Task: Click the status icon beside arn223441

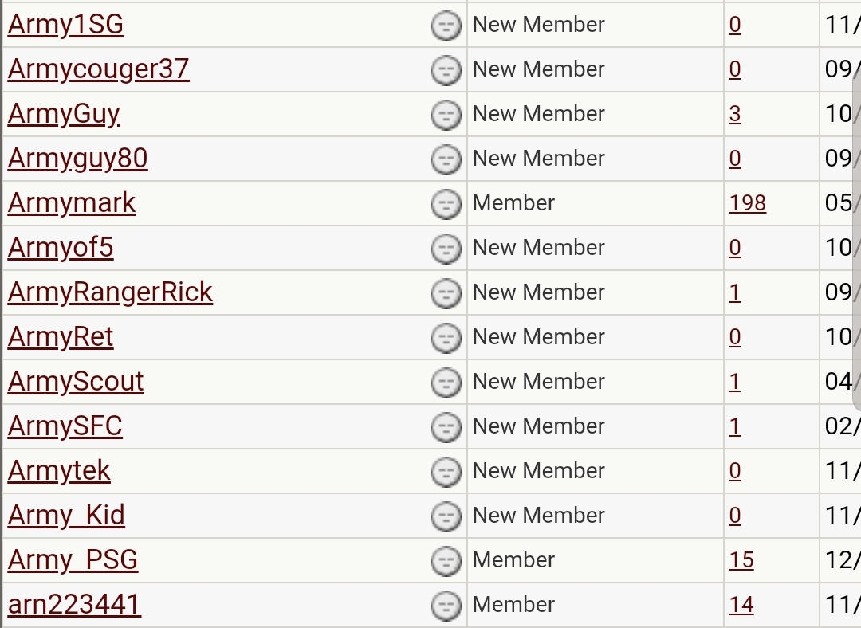Action: click(446, 606)
